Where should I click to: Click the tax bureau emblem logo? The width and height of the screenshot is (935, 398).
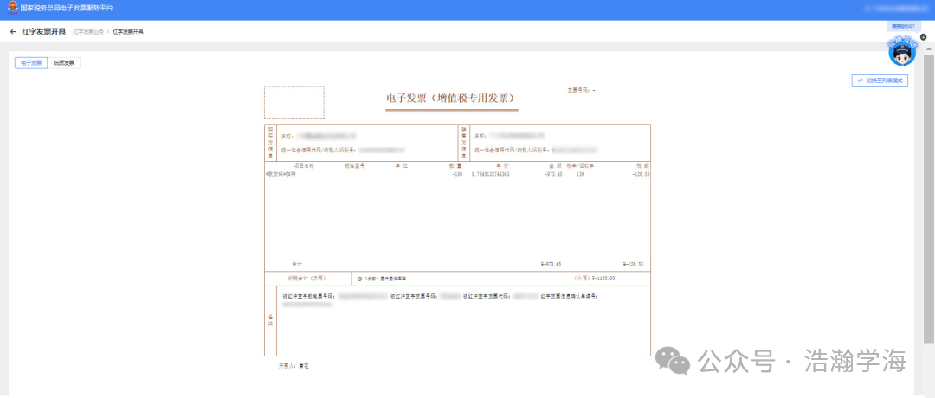tap(12, 6)
